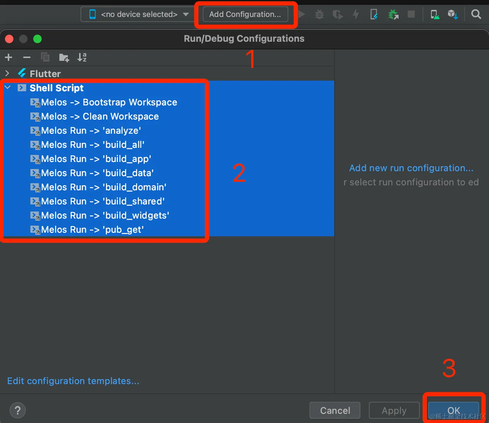Click shell icon beside 'build_app'
Screen dimensions: 489x423
click(x=35, y=159)
